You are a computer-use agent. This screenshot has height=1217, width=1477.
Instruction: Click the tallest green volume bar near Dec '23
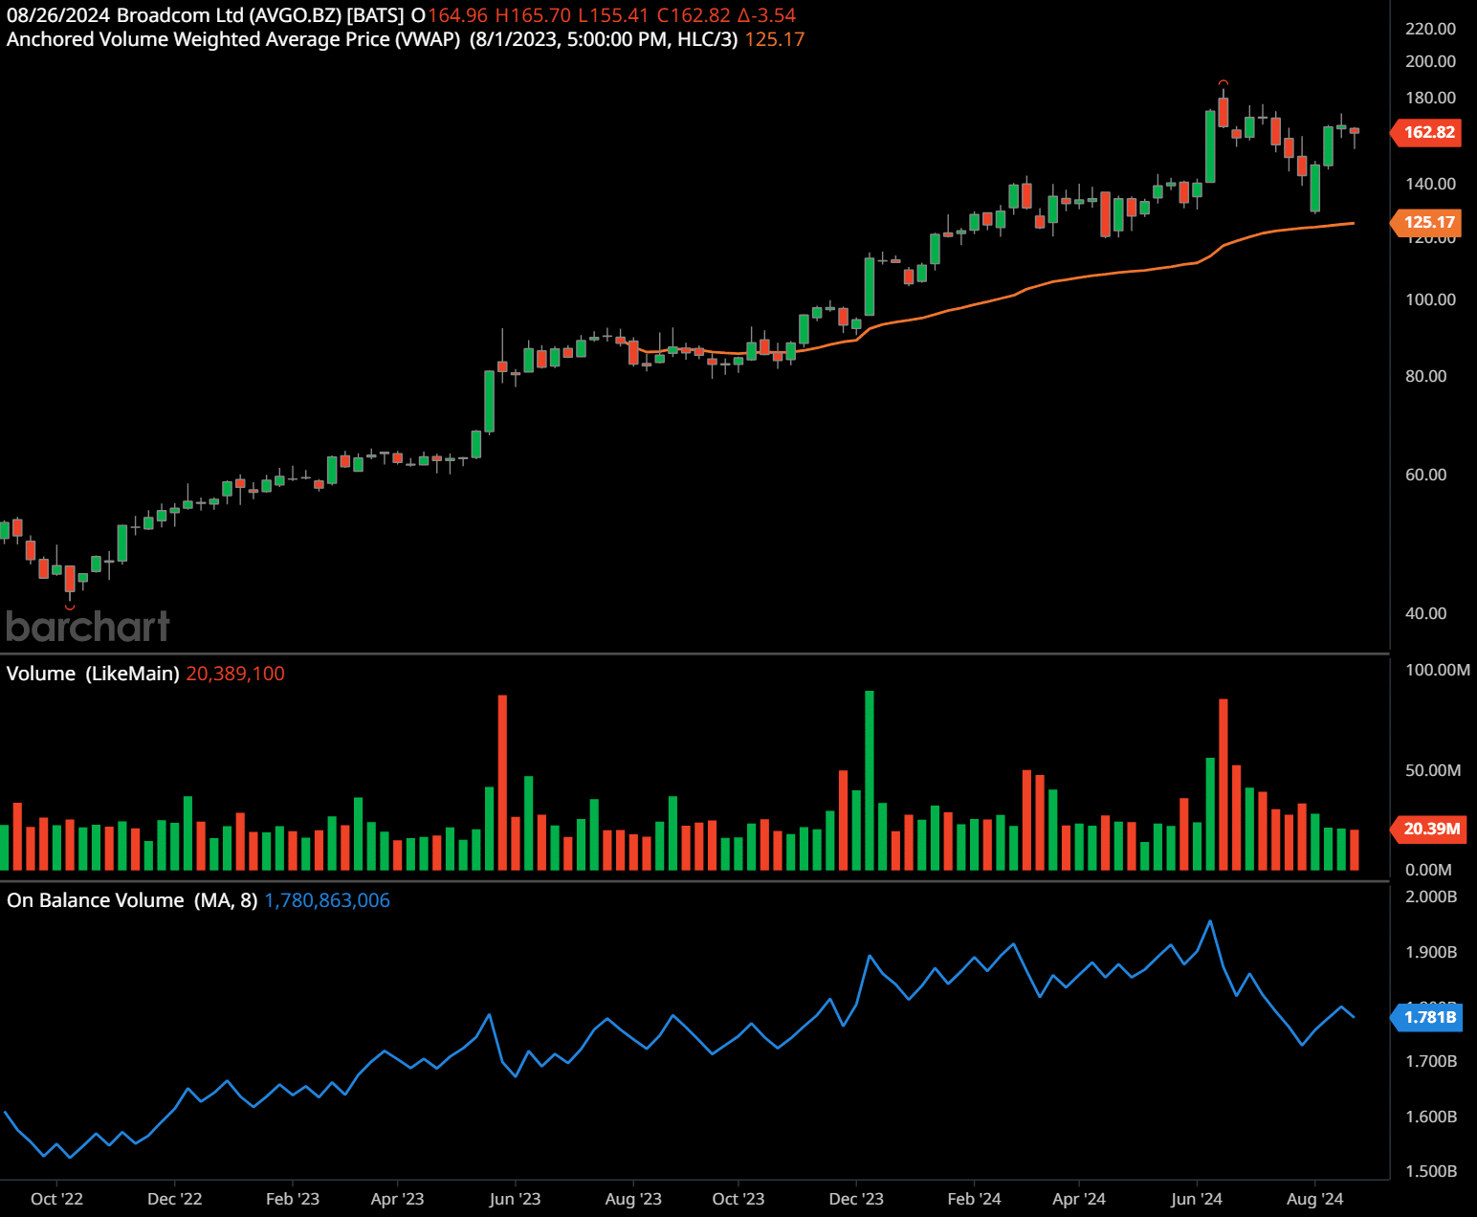coord(870,780)
